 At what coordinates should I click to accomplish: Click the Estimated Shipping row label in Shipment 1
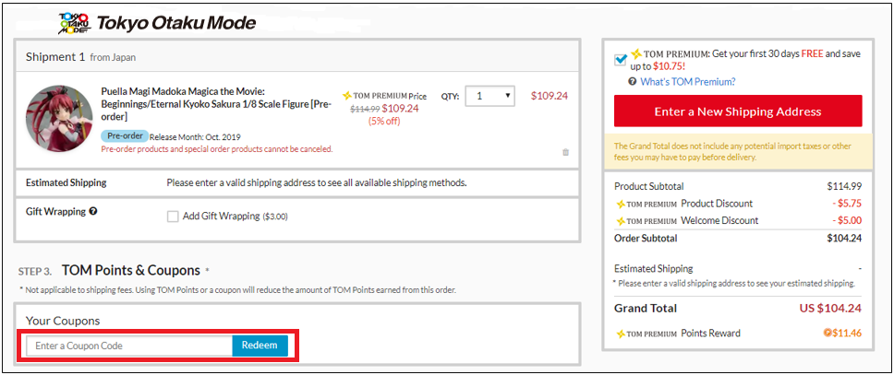tap(66, 182)
